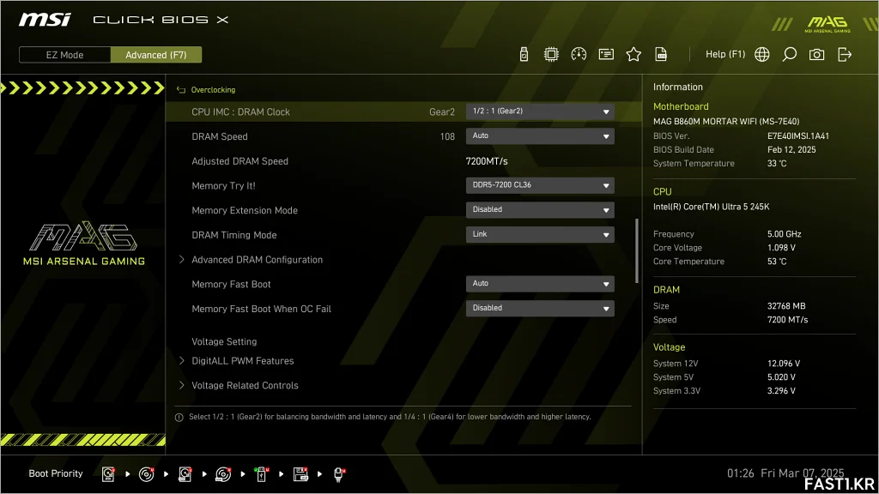Click the DRAM Timing Mode label
Image resolution: width=879 pixels, height=494 pixels.
233,235
